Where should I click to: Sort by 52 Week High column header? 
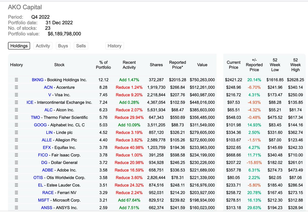point(295,65)
